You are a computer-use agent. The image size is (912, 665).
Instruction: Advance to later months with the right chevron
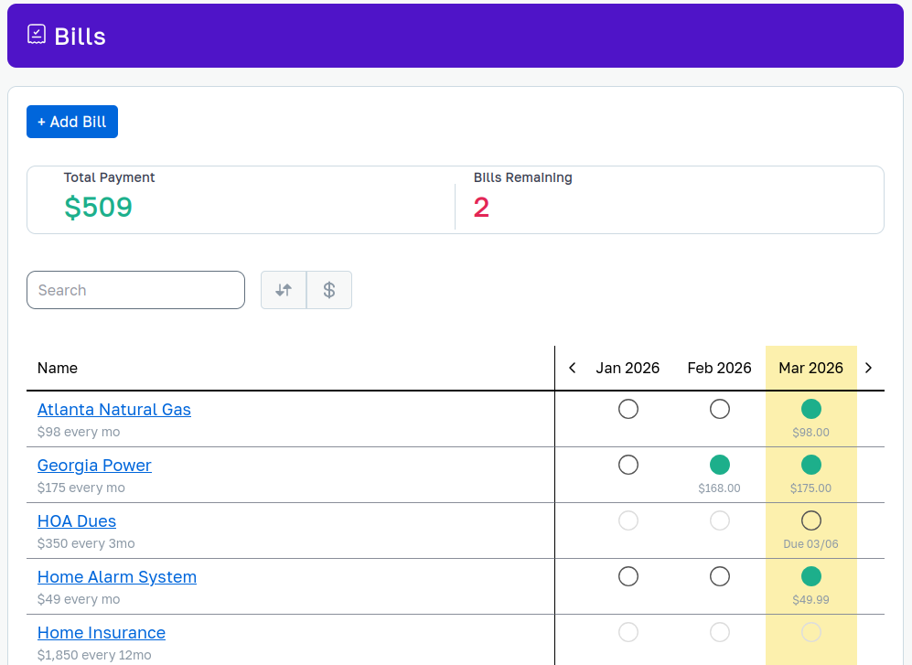[868, 368]
